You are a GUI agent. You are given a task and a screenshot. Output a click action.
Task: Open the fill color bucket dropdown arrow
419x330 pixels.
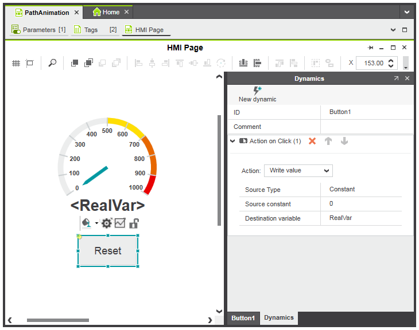pos(96,223)
